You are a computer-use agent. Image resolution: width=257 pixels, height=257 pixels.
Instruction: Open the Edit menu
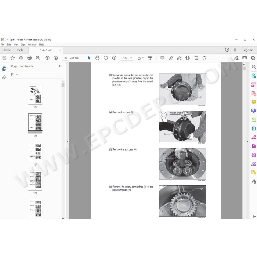pos(9,44)
